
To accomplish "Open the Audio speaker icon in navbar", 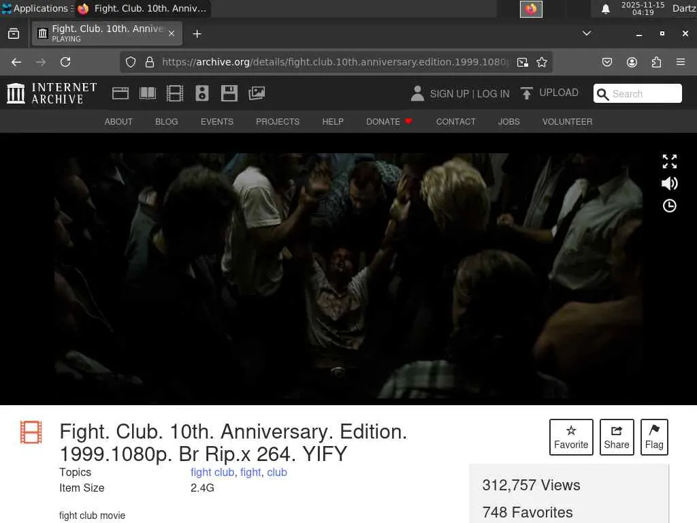I will click(x=201, y=93).
